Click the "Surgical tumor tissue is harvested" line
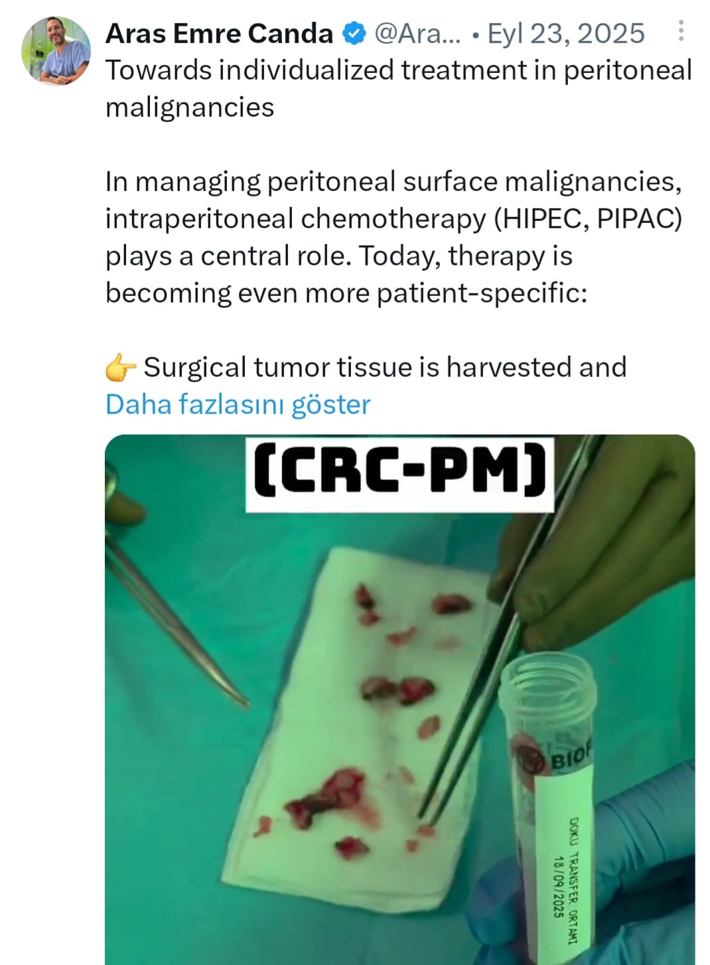Image resolution: width=710 pixels, height=965 pixels. click(385, 367)
